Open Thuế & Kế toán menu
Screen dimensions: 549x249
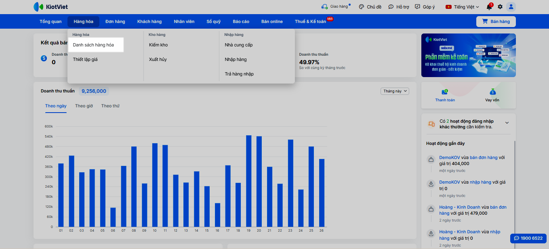(x=310, y=21)
